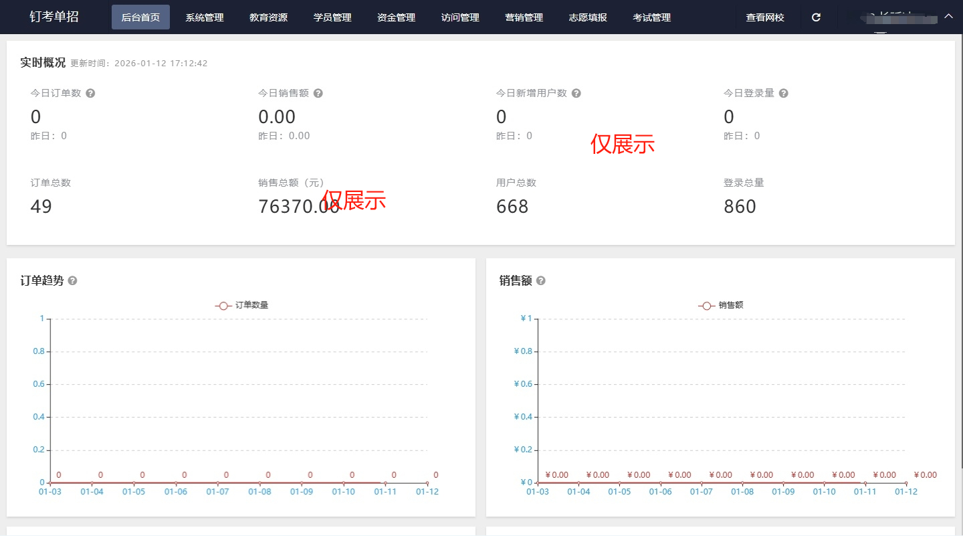Click help icon beside 今日新增用户数
963x536 pixels.
[x=576, y=94]
